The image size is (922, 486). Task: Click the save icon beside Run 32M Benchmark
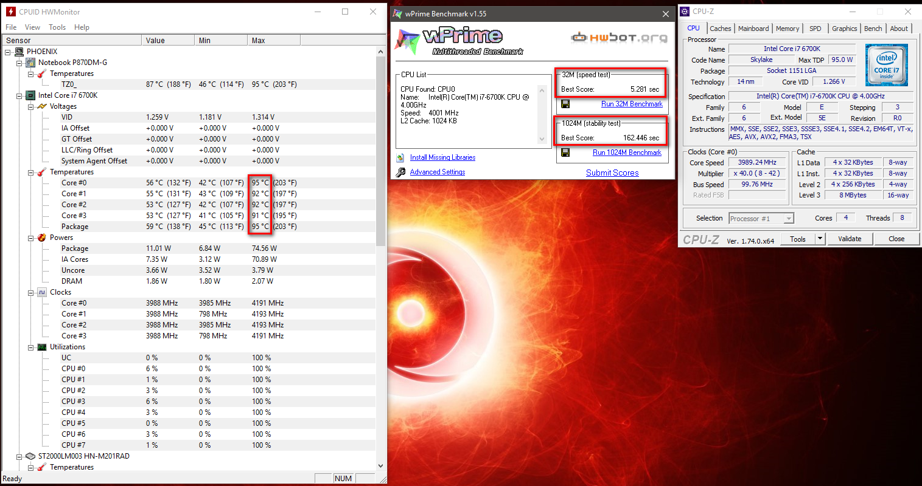[x=565, y=104]
